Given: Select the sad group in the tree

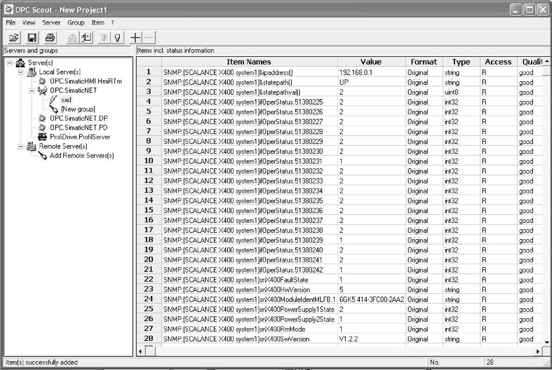Looking at the screenshot, I should click(66, 100).
